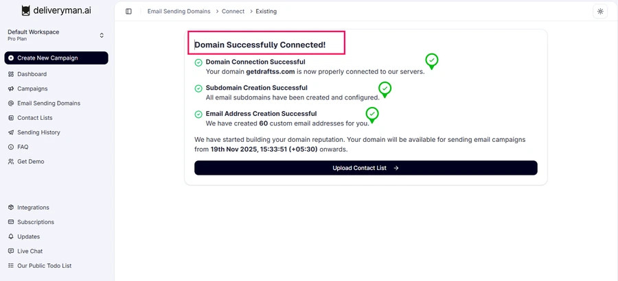The image size is (618, 281).
Task: Open the Dashboard menu item
Action: pos(32,74)
